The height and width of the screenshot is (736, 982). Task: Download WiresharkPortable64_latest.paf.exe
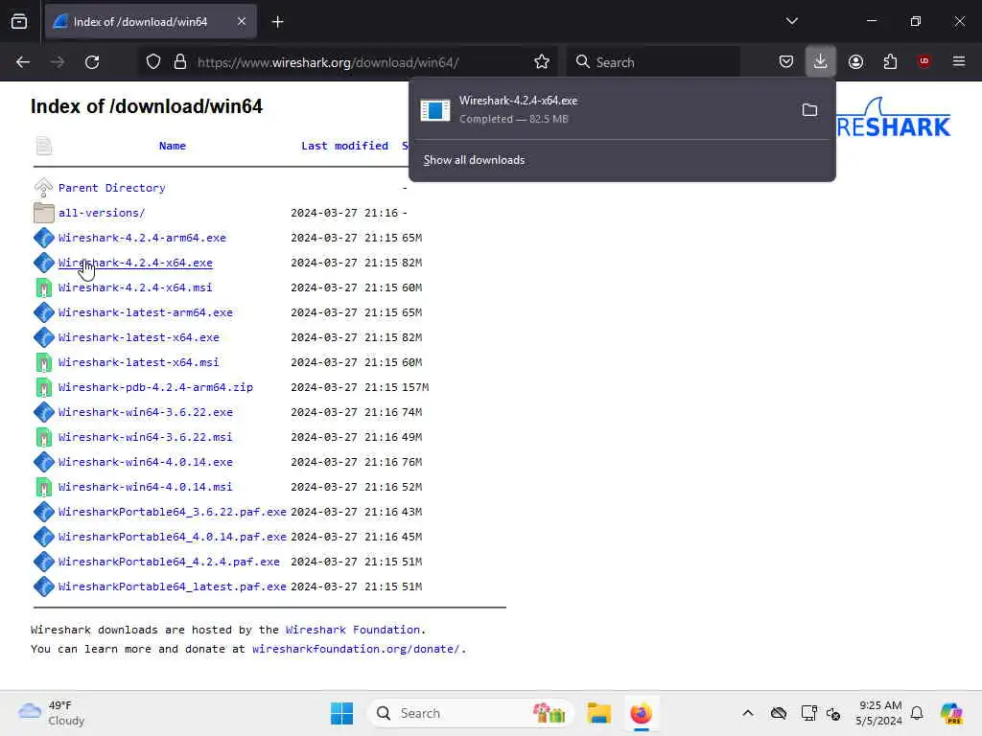(x=173, y=587)
